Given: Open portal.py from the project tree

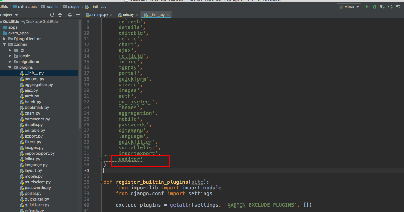Looking at the screenshot, I should [33, 193].
